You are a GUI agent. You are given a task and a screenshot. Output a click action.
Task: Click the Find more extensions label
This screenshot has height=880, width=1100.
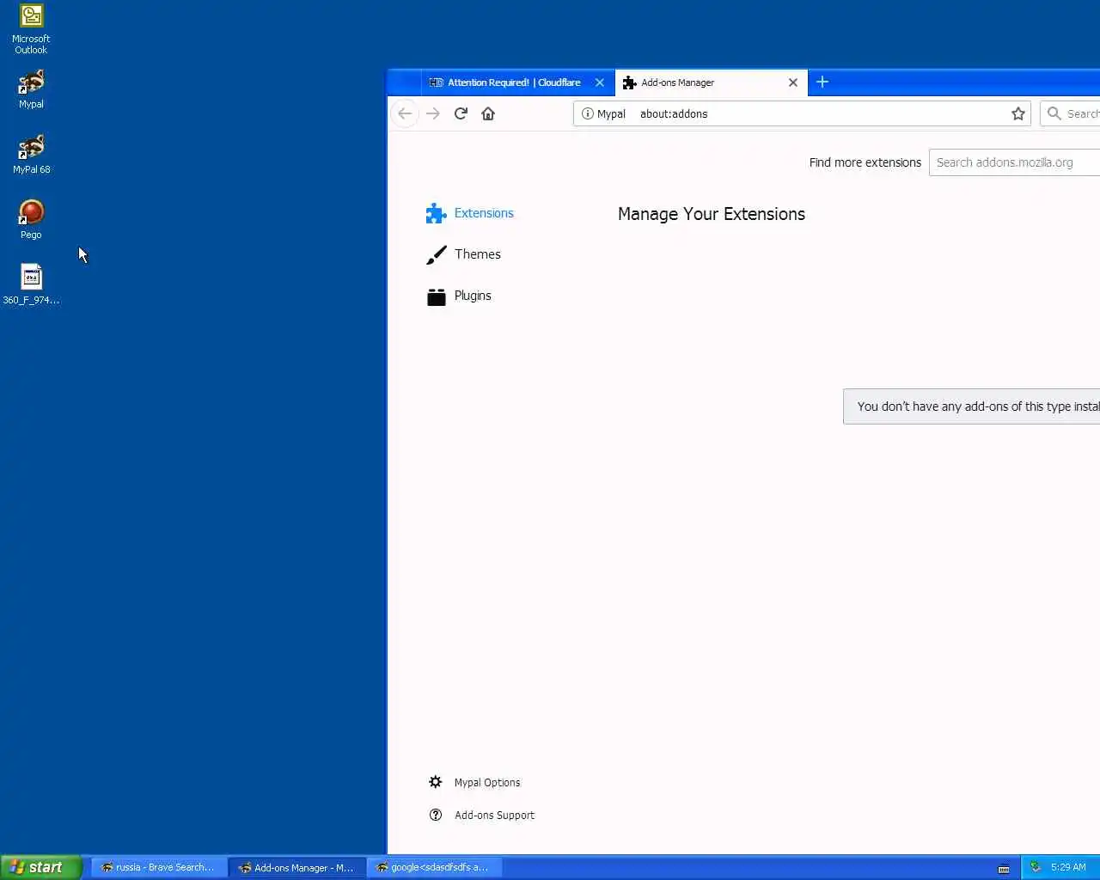click(865, 162)
